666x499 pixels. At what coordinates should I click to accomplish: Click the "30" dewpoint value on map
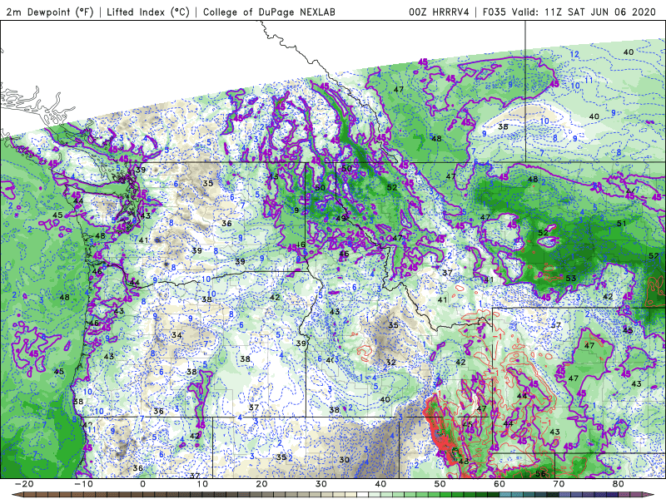[345, 460]
